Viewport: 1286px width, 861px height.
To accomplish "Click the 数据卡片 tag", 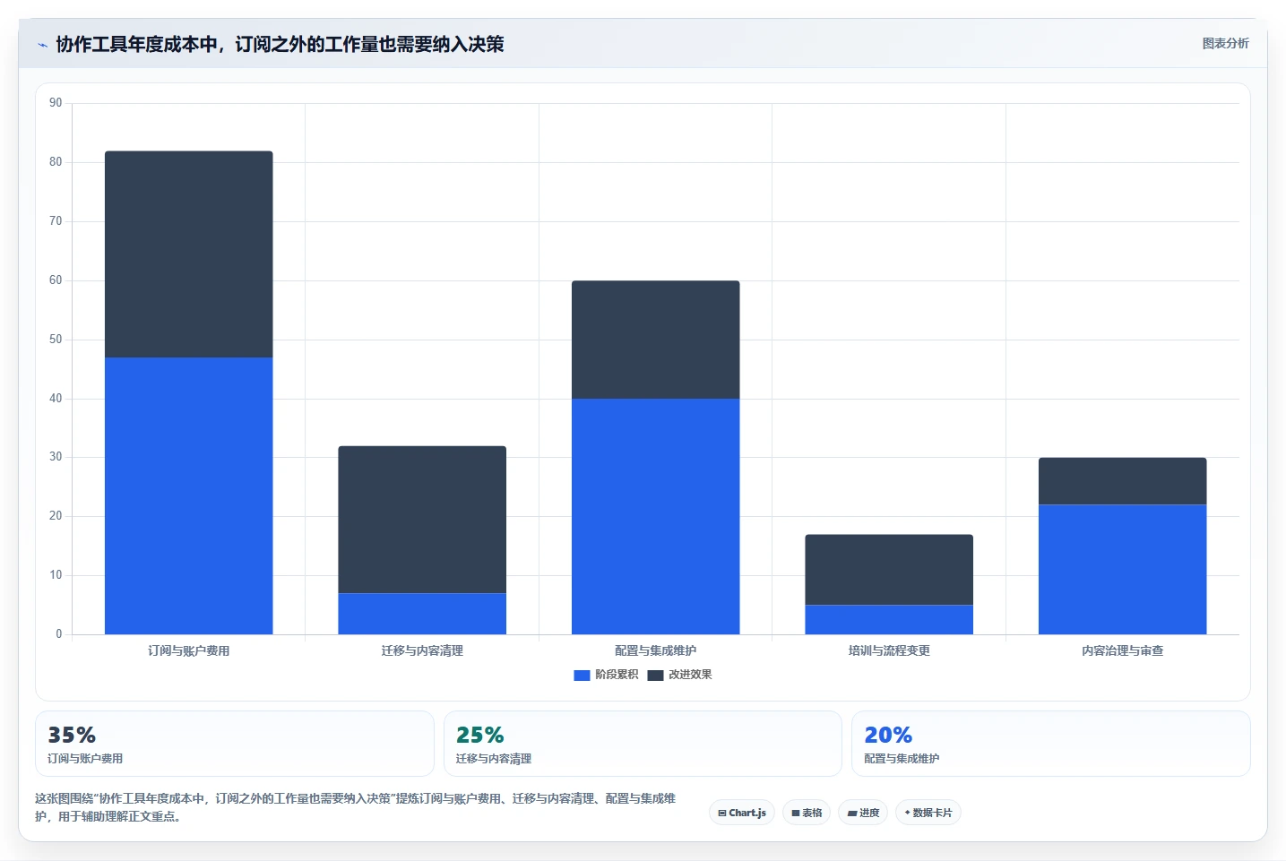I will coord(928,813).
